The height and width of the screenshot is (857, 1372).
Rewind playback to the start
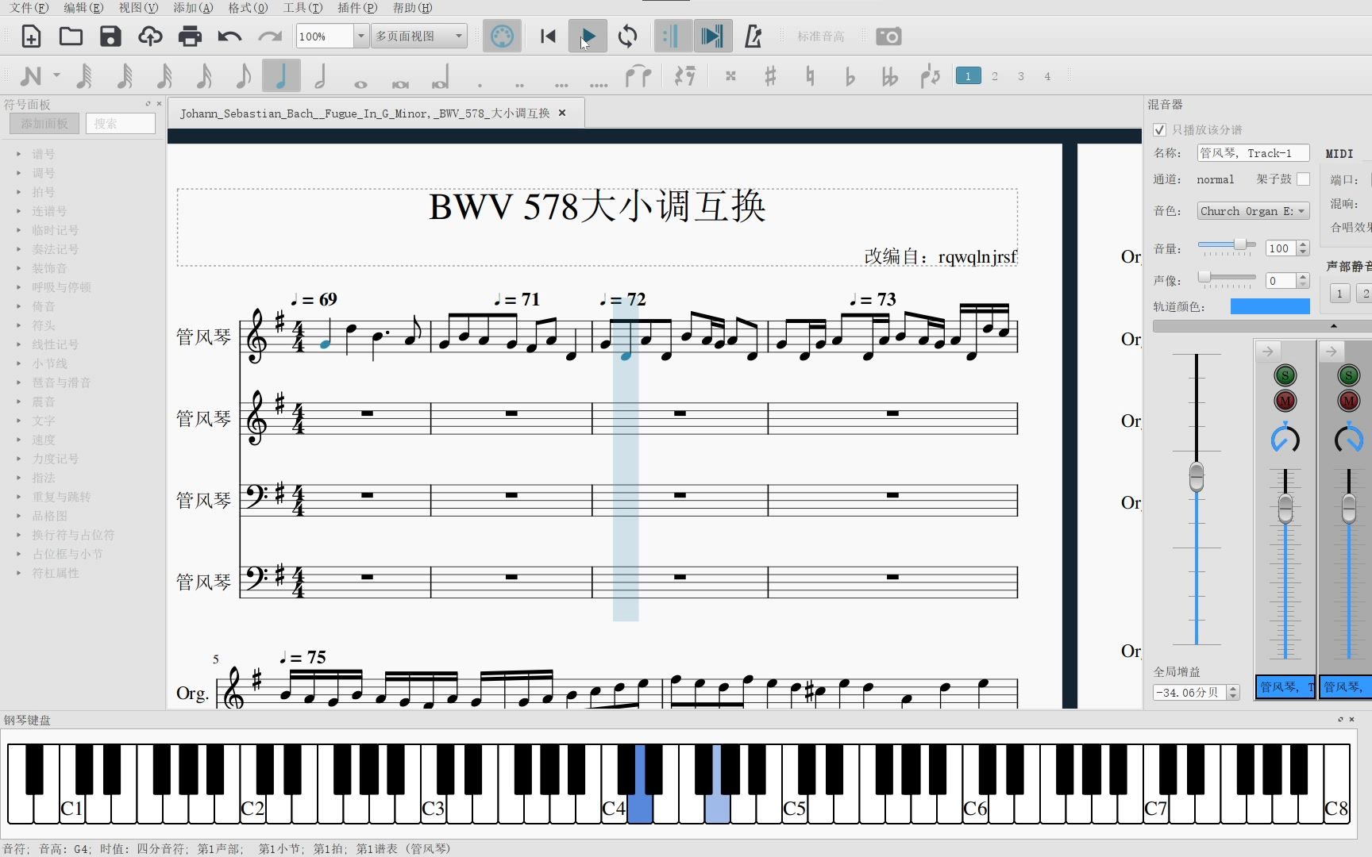[548, 37]
